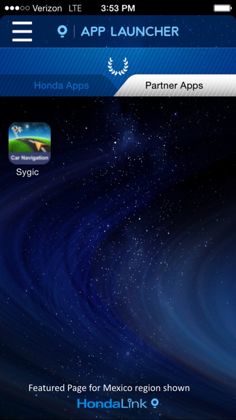Tap the HondaLink pin icon beside App Launcher

click(62, 31)
